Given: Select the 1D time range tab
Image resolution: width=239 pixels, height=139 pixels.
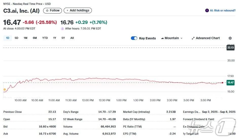Looking at the screenshot, I should [x=8, y=38].
